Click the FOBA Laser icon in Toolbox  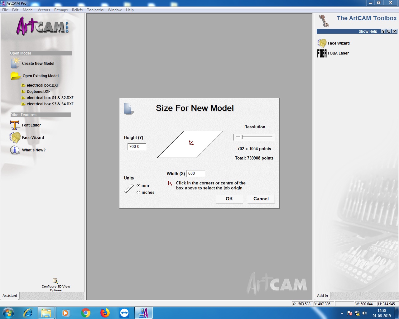322,53
